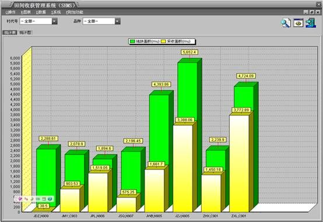Open the 品种 combo box dropdown arrow

[117, 21]
